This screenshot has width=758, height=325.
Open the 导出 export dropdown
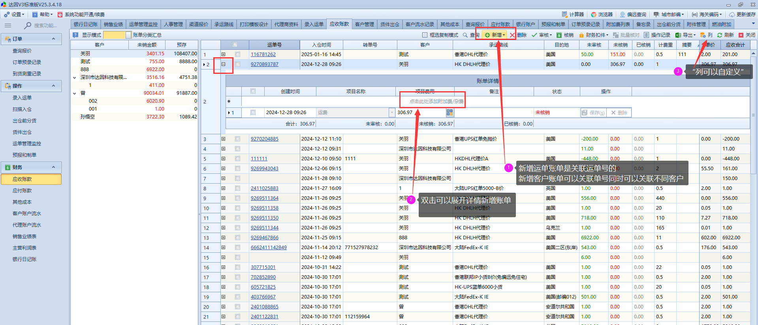[x=686, y=35]
